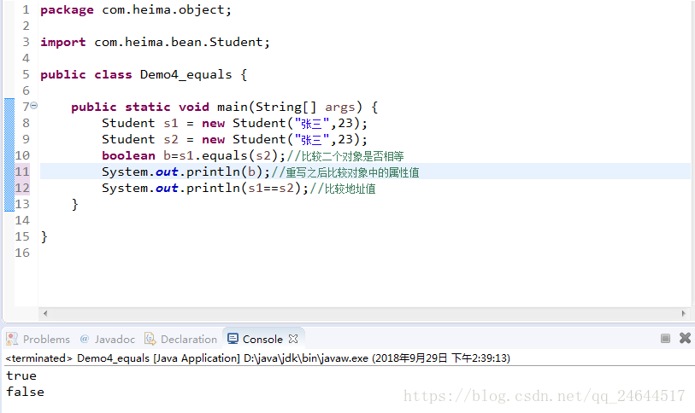The height and width of the screenshot is (413, 695).
Task: Click 's1.equals(s2)' on line 10
Action: pos(229,156)
